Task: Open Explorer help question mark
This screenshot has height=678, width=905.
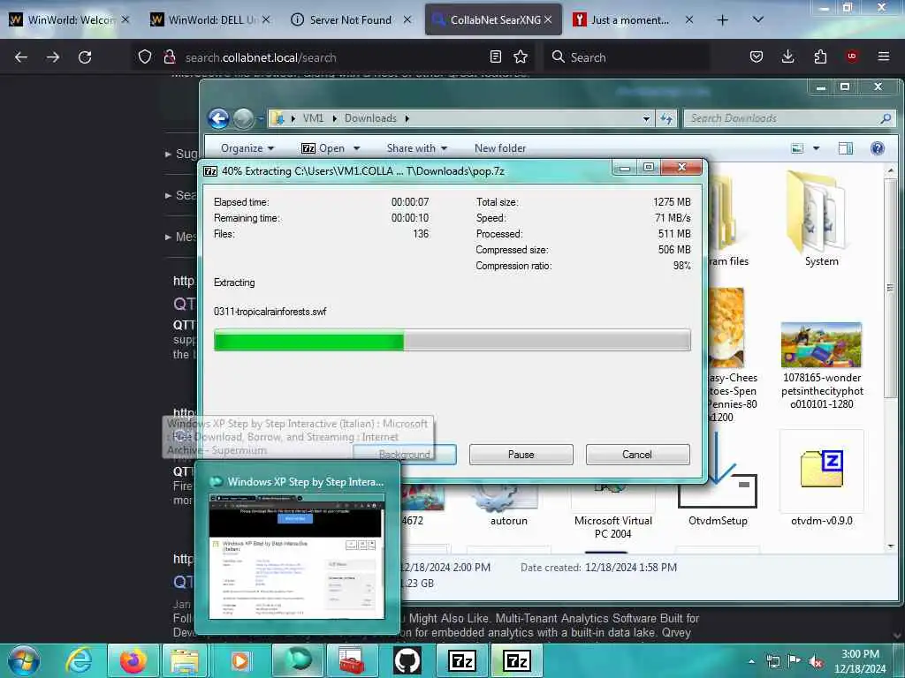Action: (x=878, y=148)
